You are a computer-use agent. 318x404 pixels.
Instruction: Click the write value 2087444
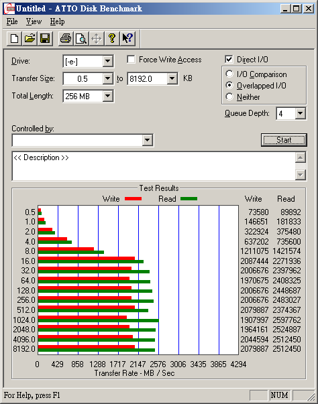tap(254, 261)
